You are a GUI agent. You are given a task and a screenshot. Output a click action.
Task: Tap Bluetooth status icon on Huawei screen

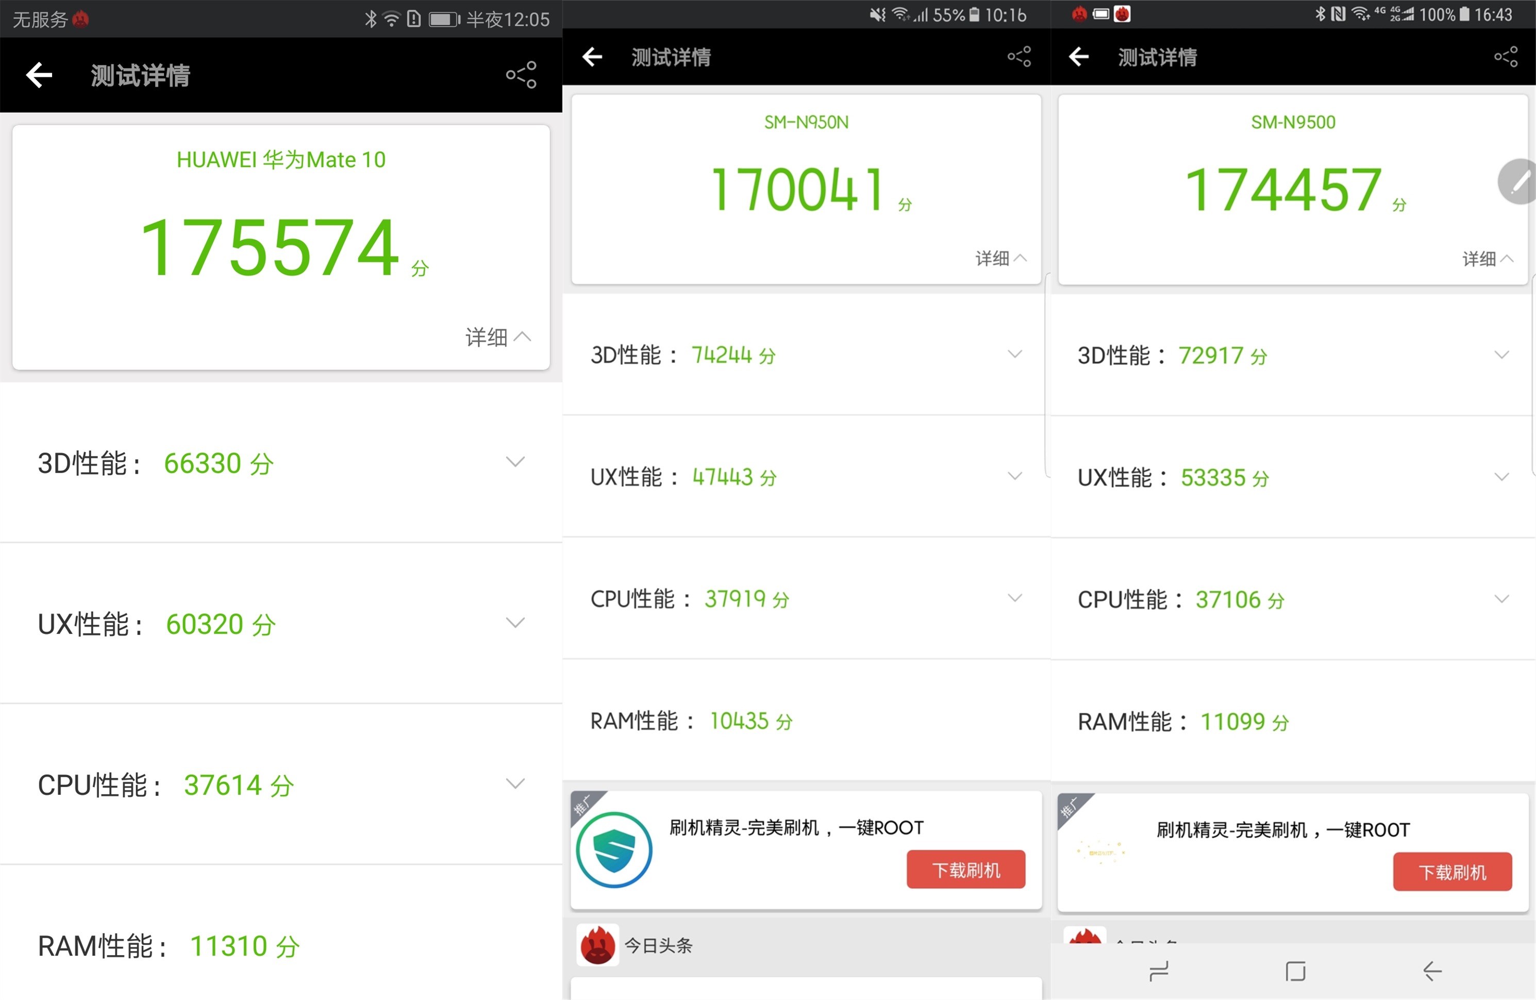(x=371, y=20)
